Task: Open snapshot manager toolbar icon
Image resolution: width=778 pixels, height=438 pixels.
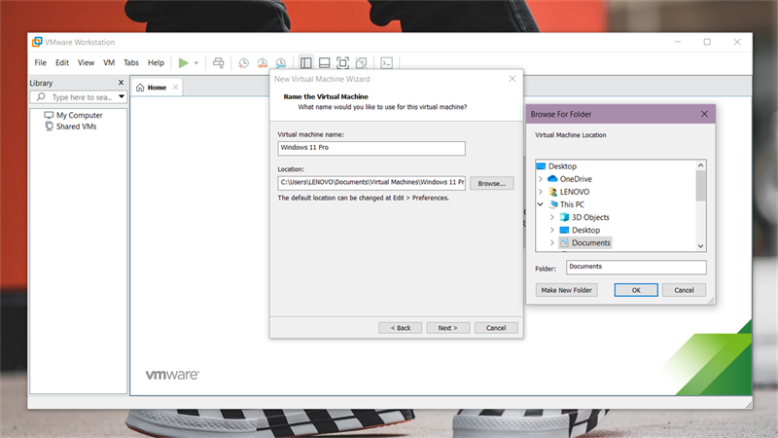Action: click(281, 62)
